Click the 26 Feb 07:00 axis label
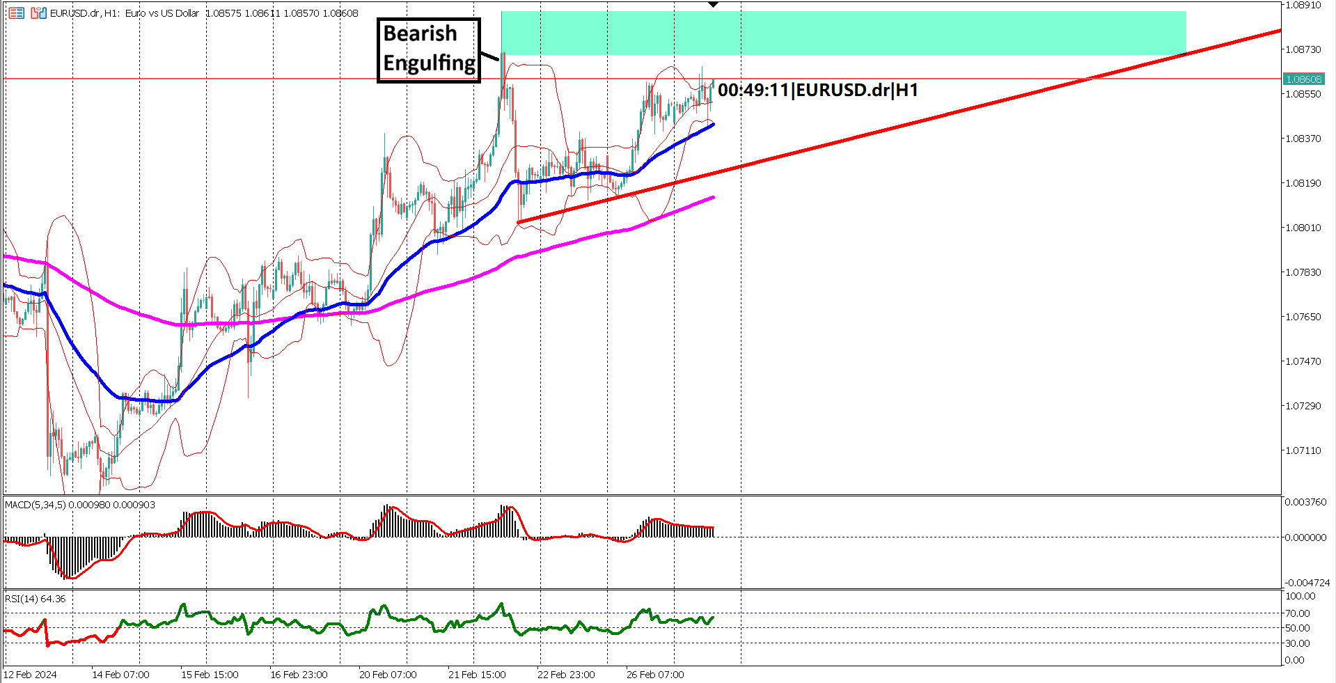Image resolution: width=1336 pixels, height=683 pixels. coord(655,674)
